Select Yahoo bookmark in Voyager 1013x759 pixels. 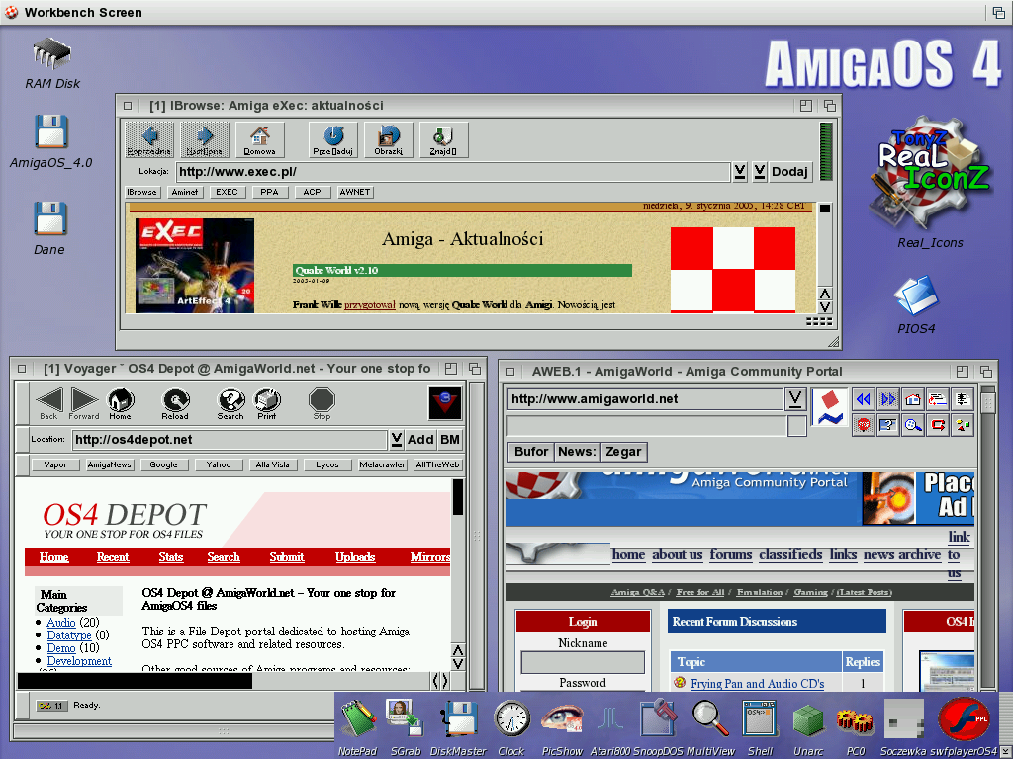219,464
